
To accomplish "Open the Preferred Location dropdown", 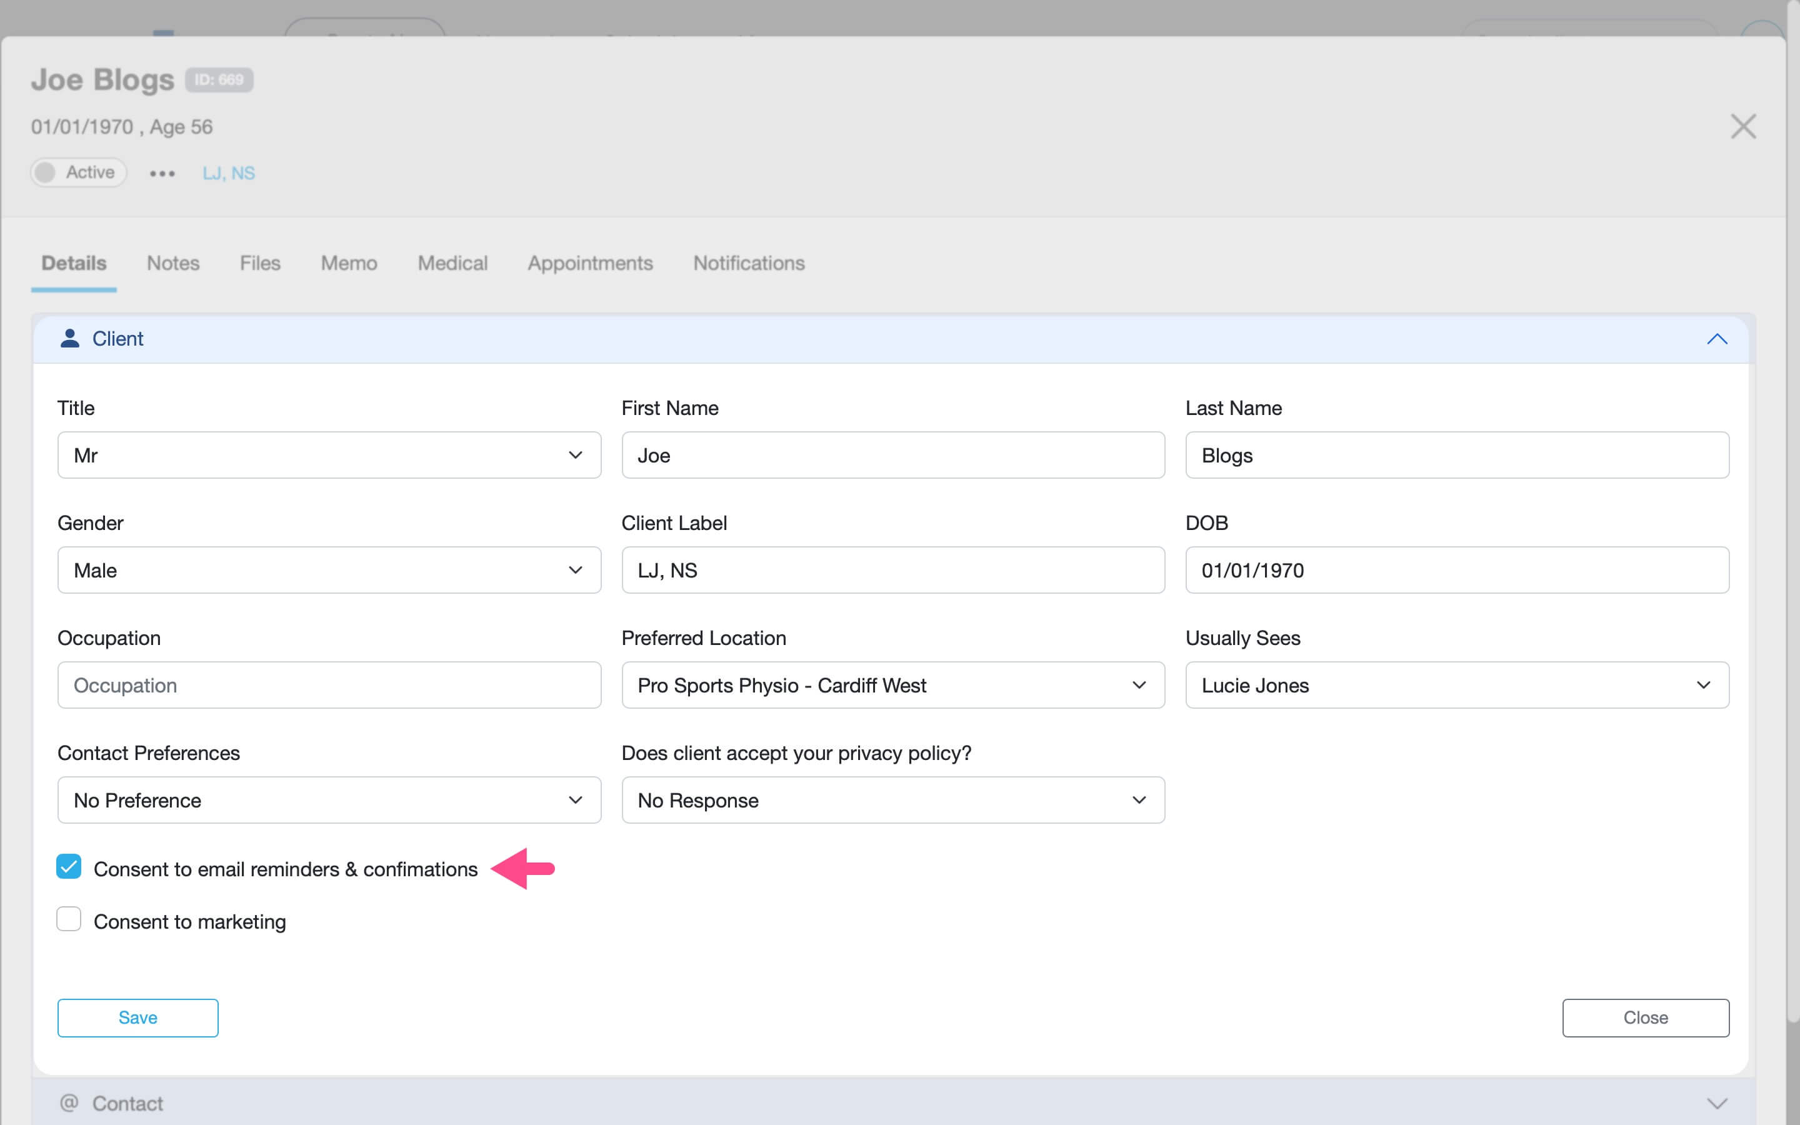I will pyautogui.click(x=1139, y=685).
